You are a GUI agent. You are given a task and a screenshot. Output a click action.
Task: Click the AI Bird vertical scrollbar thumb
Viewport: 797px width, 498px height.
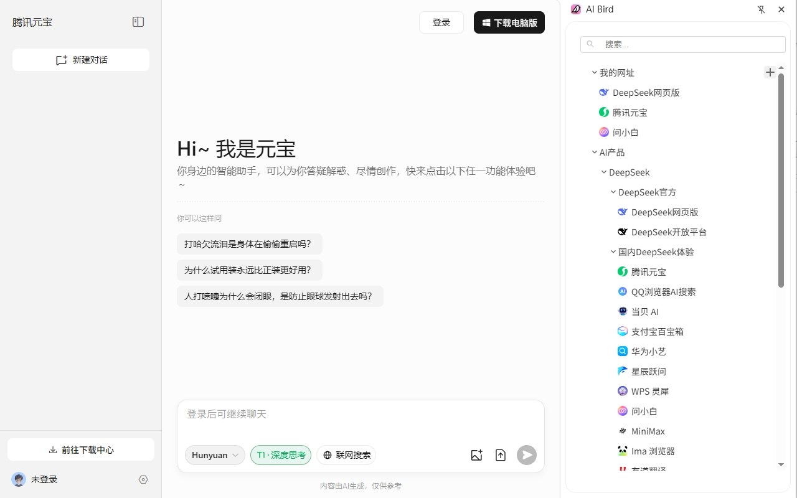tap(781, 181)
